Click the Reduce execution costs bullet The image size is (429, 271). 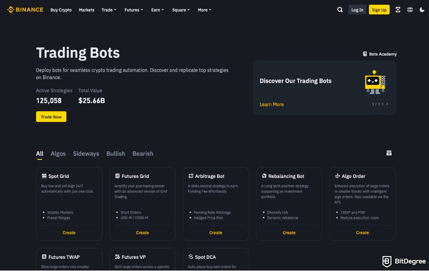(359, 218)
